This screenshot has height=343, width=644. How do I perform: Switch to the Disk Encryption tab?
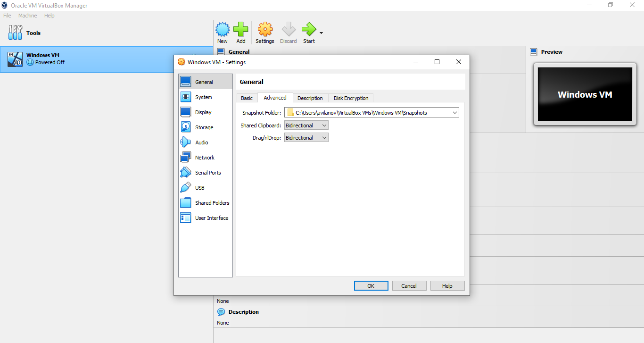(351, 98)
